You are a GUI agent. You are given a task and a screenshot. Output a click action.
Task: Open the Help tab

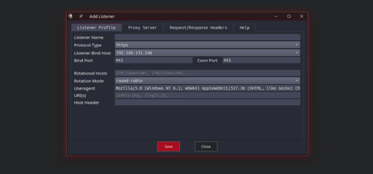(244, 27)
